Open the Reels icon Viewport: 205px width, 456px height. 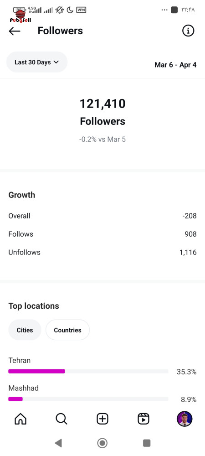(x=143, y=419)
